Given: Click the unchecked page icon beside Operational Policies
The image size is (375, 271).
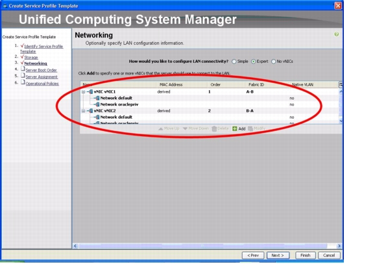Looking at the screenshot, I should tap(23, 82).
